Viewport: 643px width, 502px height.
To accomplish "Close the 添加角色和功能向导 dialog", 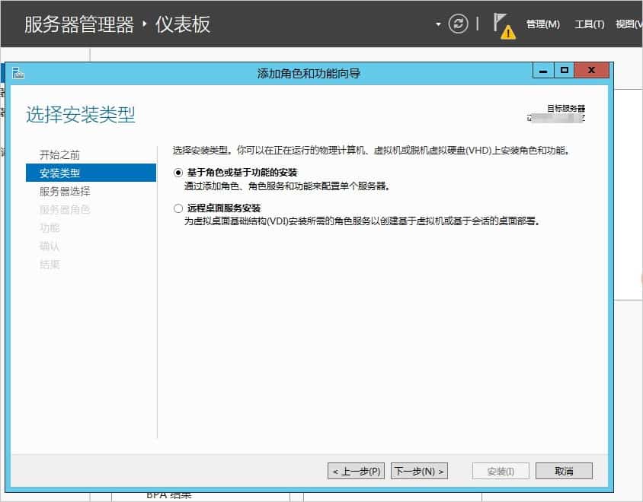I will pos(592,71).
